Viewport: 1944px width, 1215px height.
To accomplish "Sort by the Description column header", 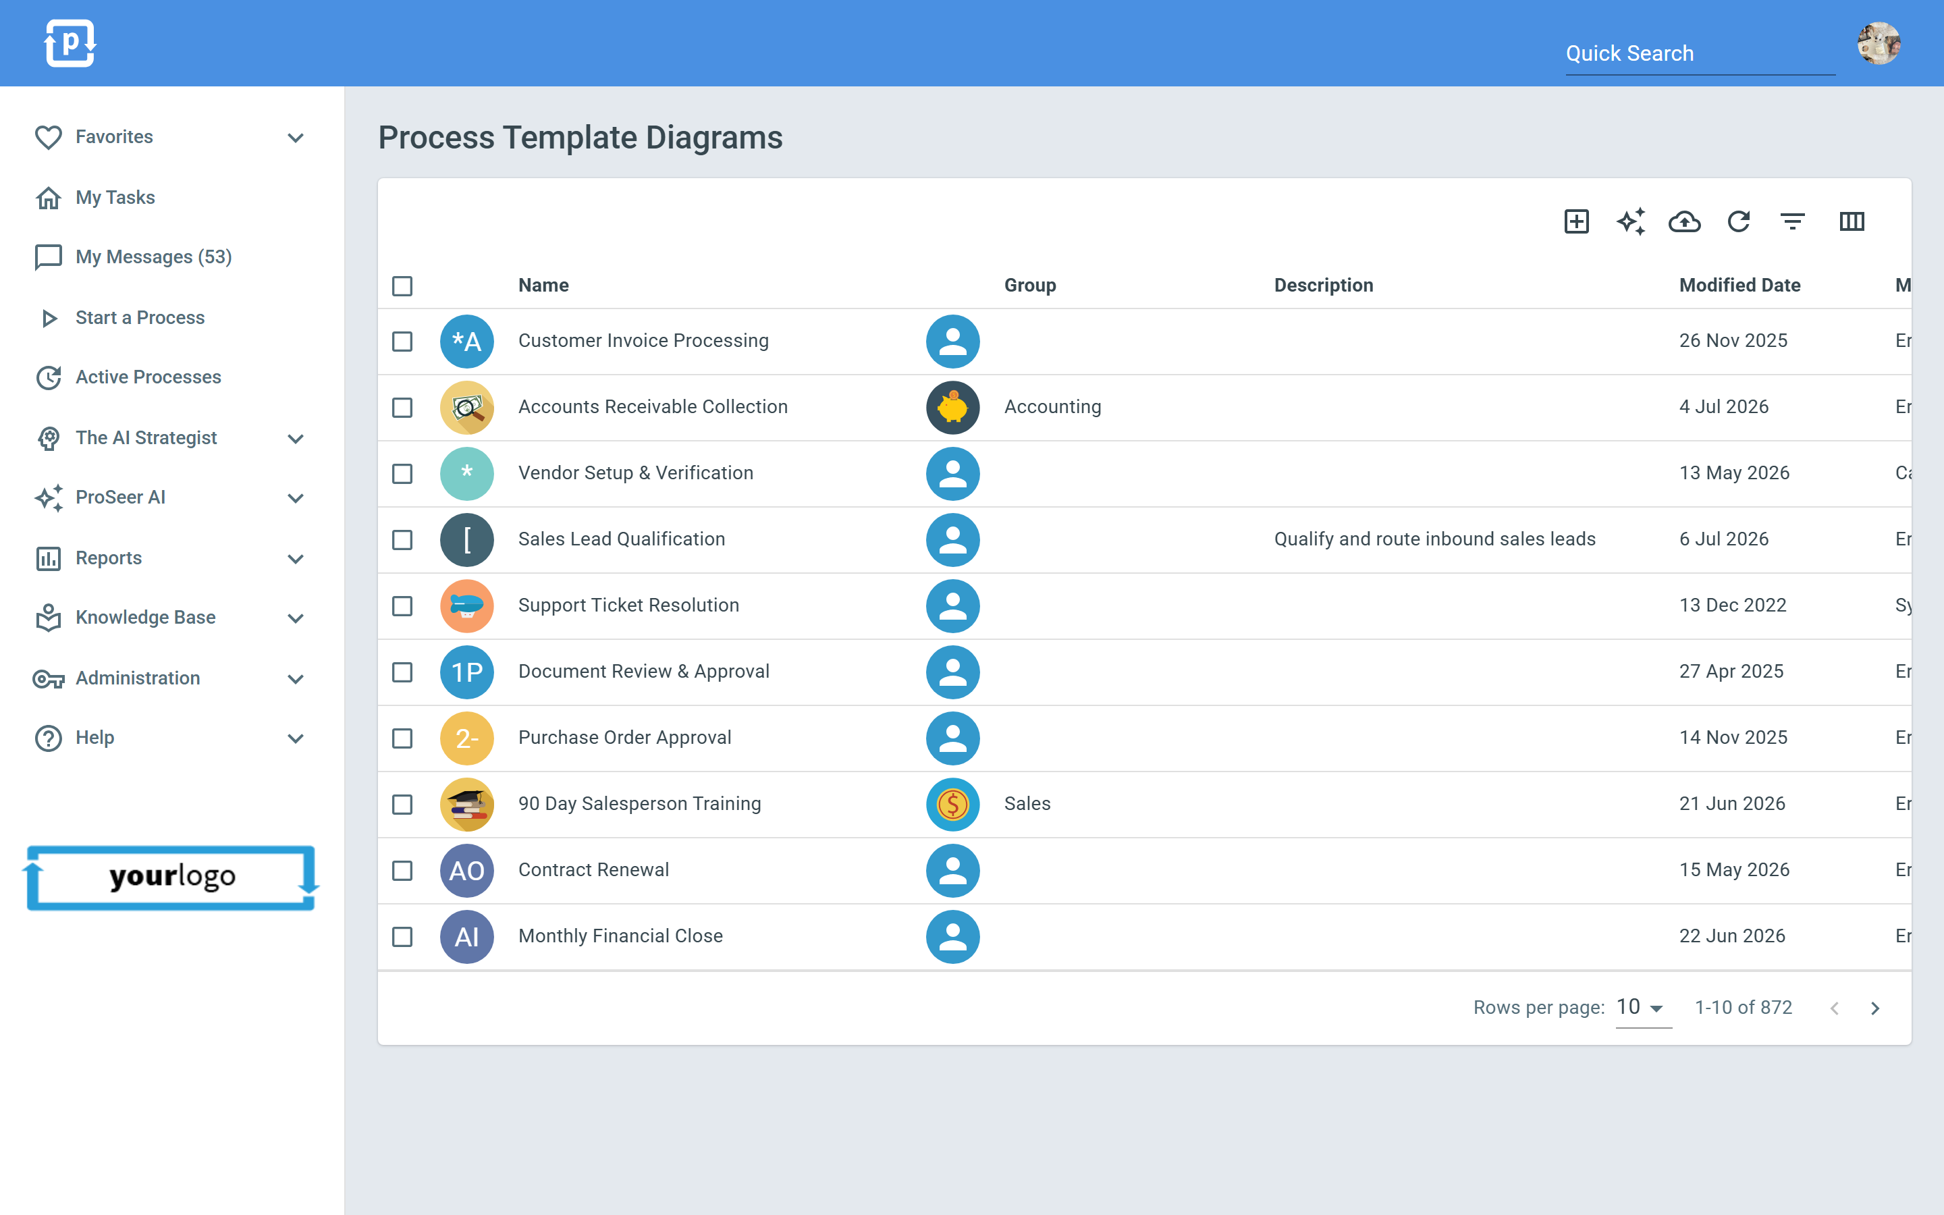I will tap(1323, 286).
